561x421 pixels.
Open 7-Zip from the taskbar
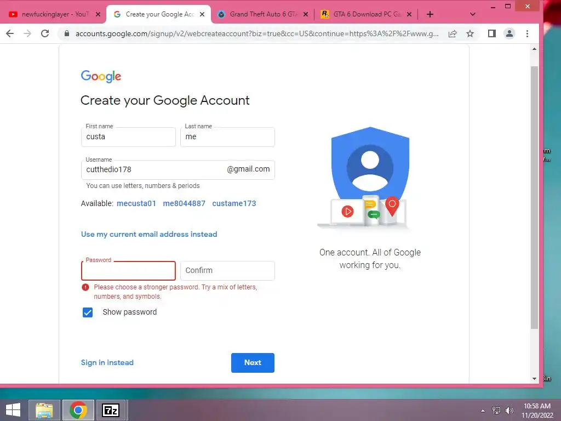[x=111, y=410]
